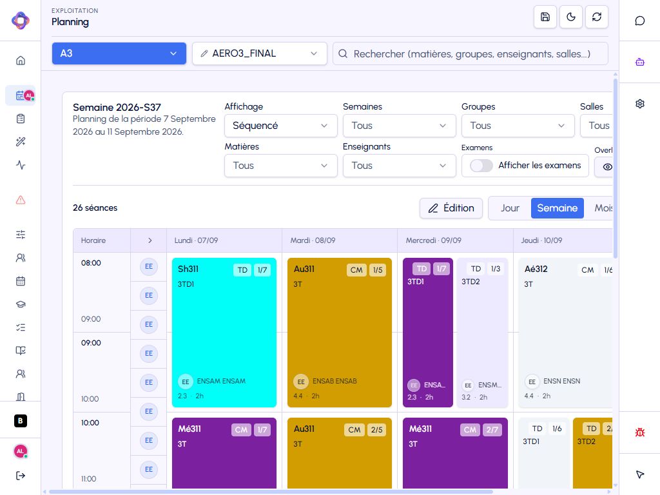Open the graduation cap icon in sidebar
Screen dimensions: 660x495
[x=20, y=304]
